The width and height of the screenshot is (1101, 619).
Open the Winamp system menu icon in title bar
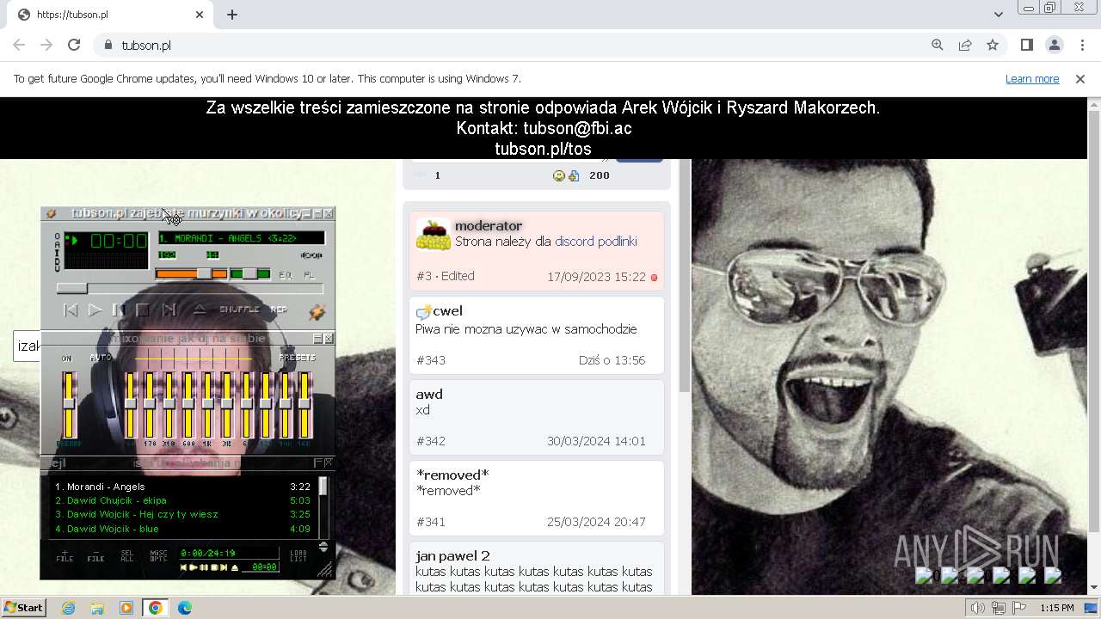(51, 213)
